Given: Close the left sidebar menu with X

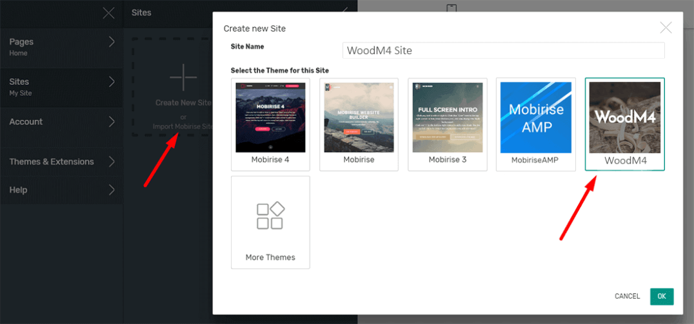Looking at the screenshot, I should [109, 13].
